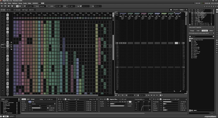Click the BPM value field
Viewport: 218px width, 118px height.
coord(59,6)
